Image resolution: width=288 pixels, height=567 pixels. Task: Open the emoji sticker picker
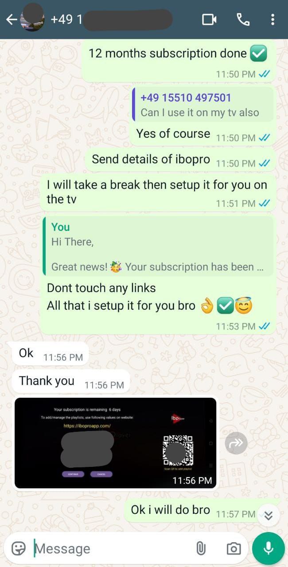pos(18,548)
